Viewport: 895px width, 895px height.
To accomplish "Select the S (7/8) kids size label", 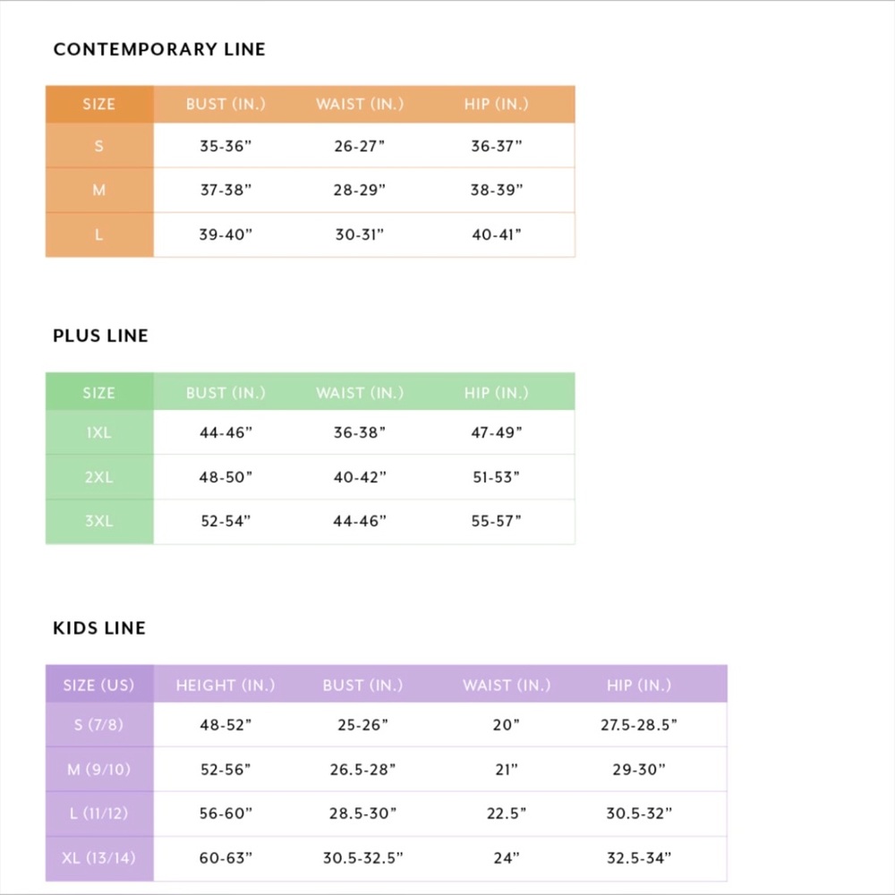I will pyautogui.click(x=98, y=724).
